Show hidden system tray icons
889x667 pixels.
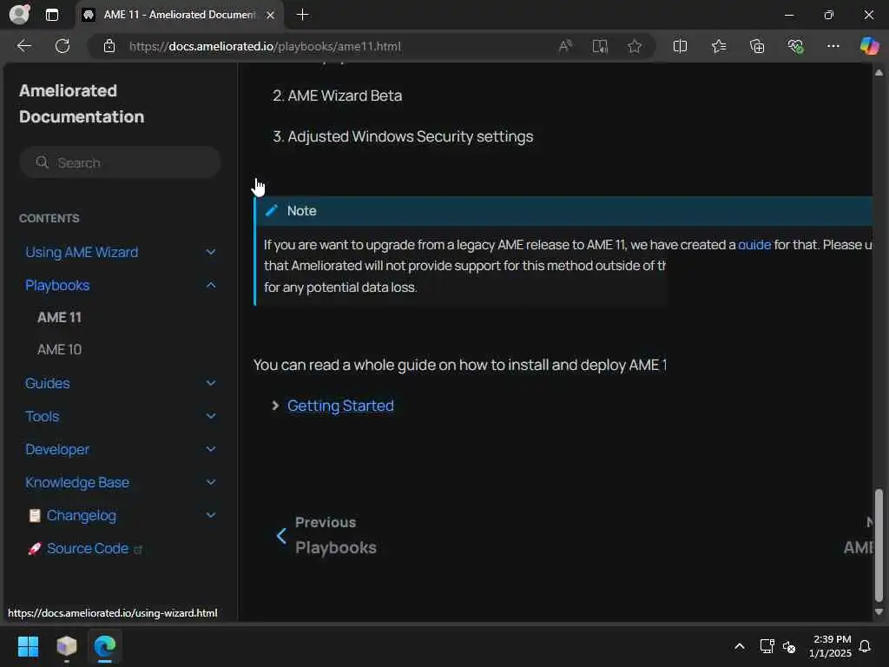point(740,646)
